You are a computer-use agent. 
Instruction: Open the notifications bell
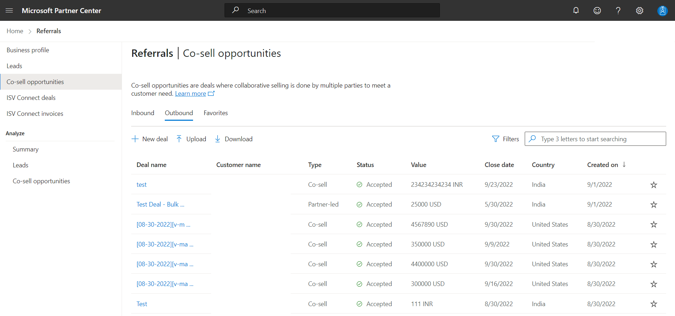coord(576,11)
